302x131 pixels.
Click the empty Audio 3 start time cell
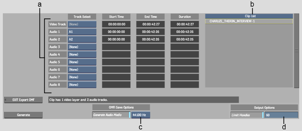(x=116, y=47)
